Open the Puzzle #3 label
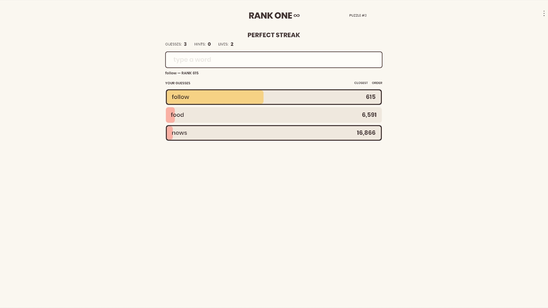 358,15
